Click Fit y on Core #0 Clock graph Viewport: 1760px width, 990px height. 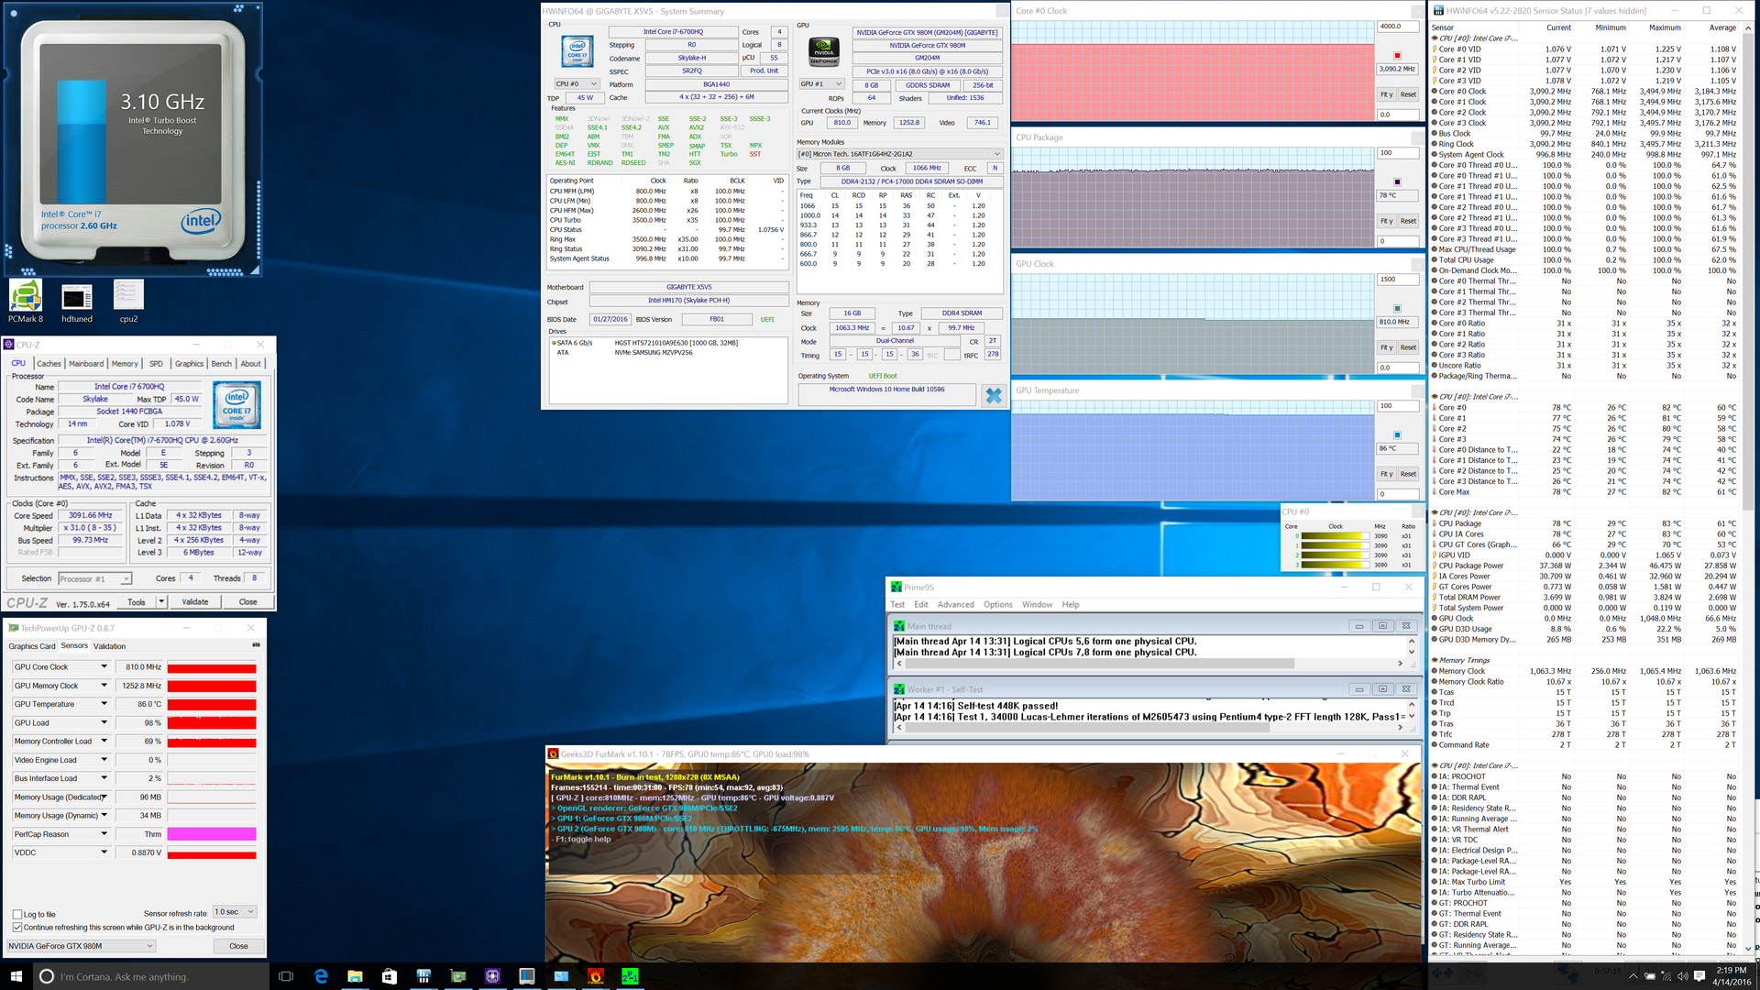tap(1386, 94)
